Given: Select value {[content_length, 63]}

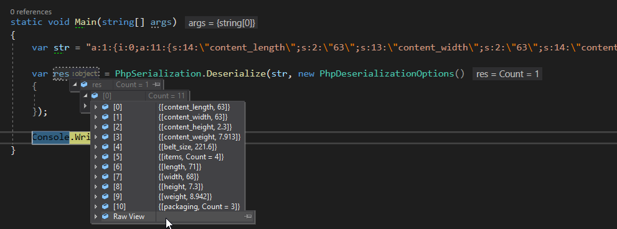Looking at the screenshot, I should point(194,106).
